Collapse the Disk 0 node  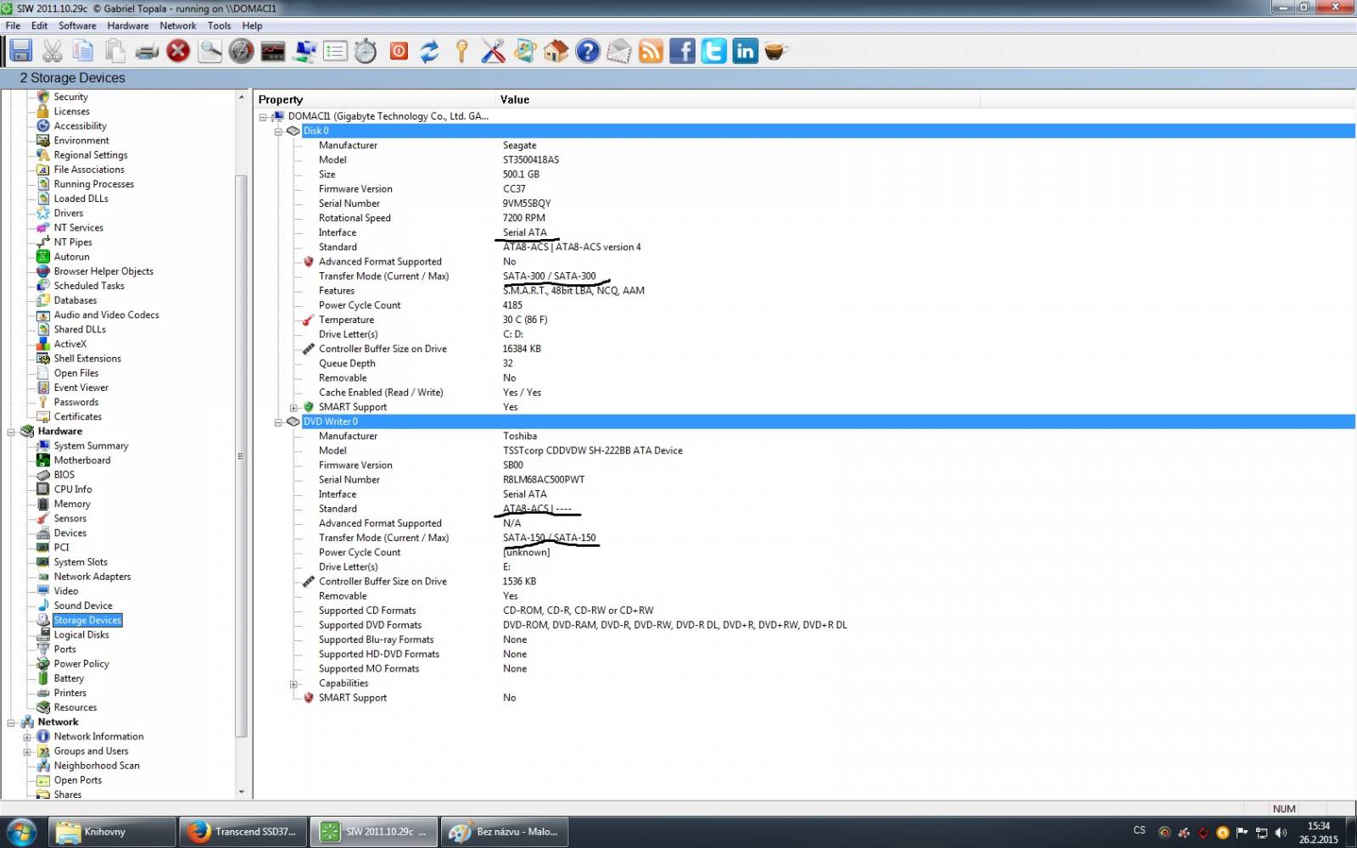[x=278, y=131]
